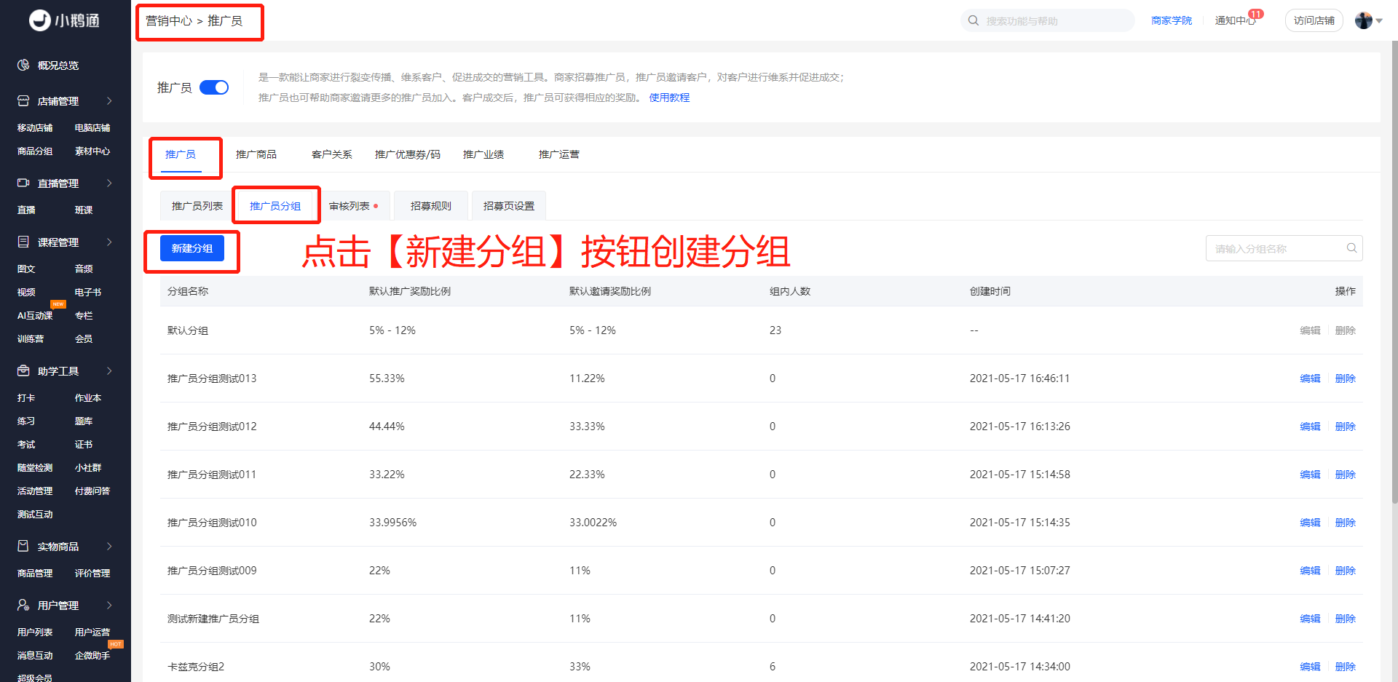Edit group 推广员分组测试010
The image size is (1398, 682).
tap(1310, 523)
